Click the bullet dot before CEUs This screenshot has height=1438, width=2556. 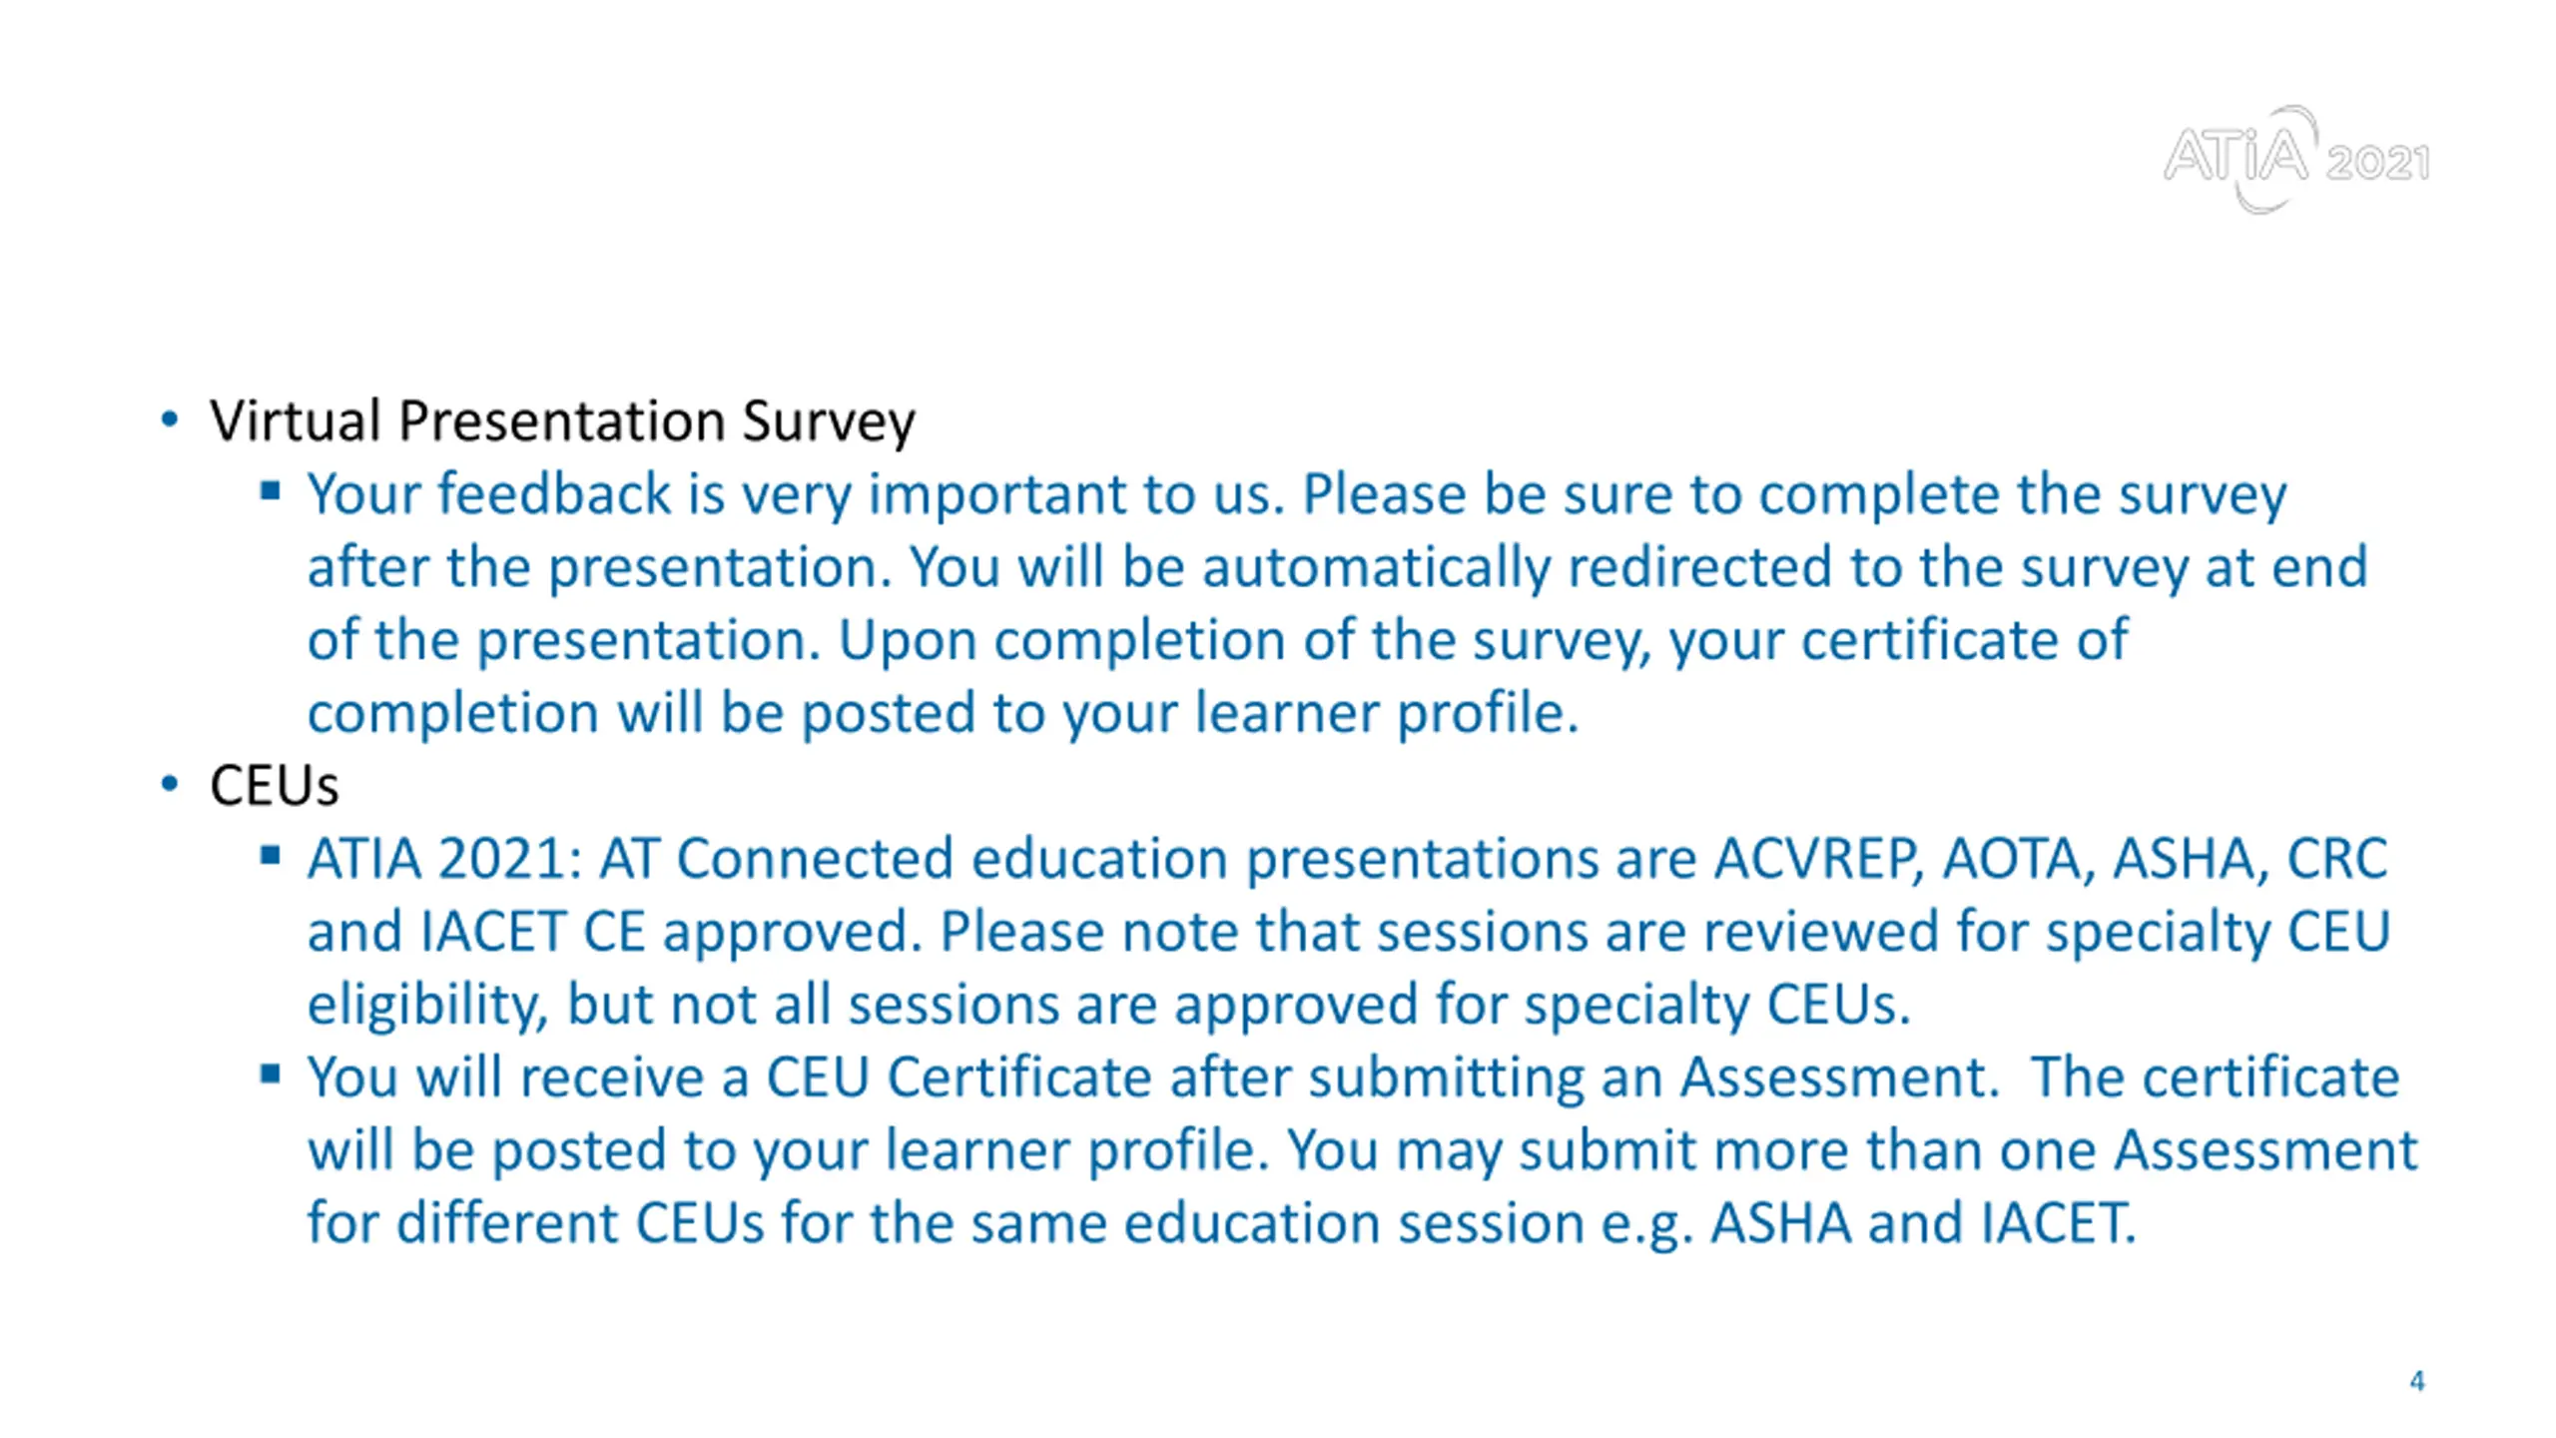(x=170, y=785)
